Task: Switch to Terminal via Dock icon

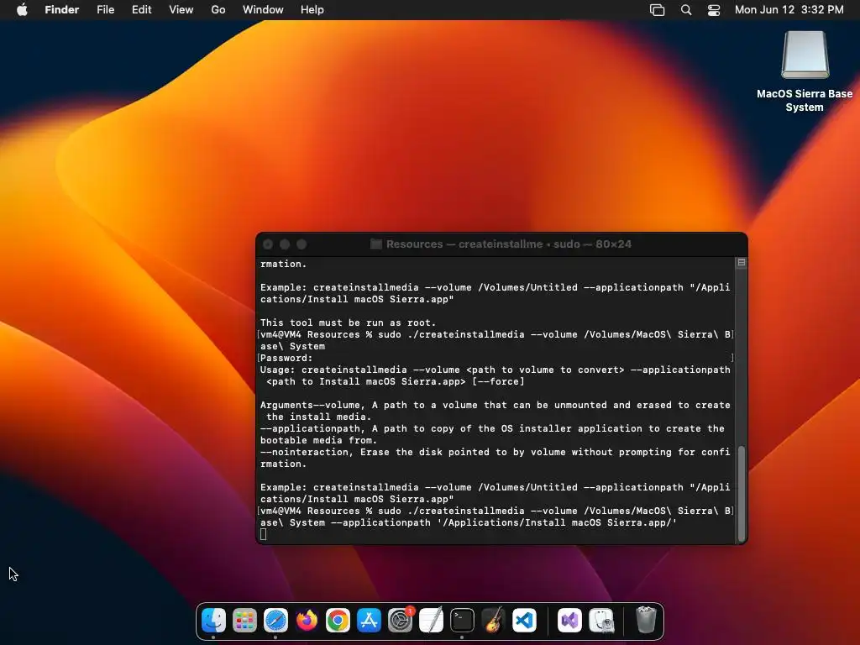Action: [462, 621]
